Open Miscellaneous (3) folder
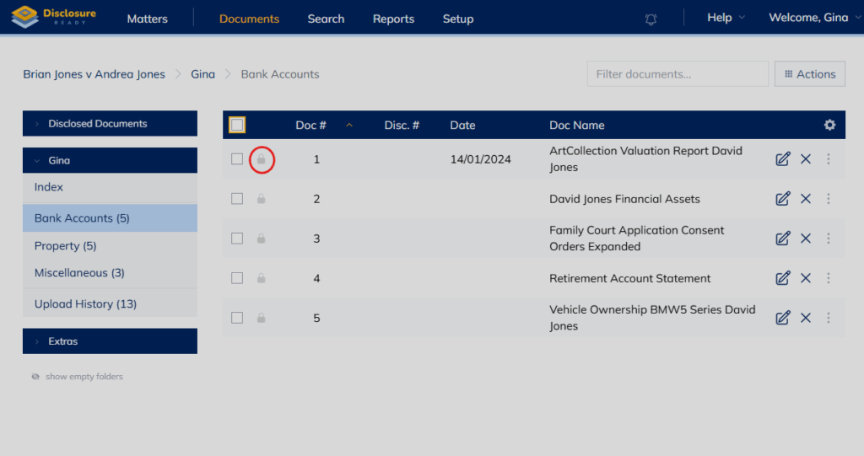 110,272
